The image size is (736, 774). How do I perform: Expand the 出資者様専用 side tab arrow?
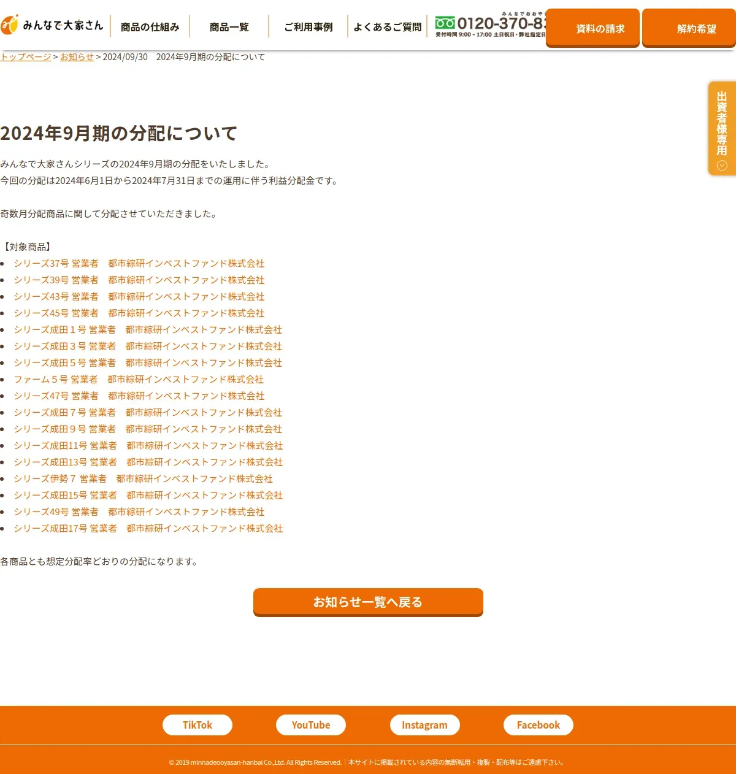tap(722, 166)
